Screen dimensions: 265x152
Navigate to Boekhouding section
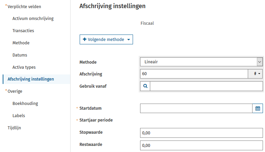(25, 103)
